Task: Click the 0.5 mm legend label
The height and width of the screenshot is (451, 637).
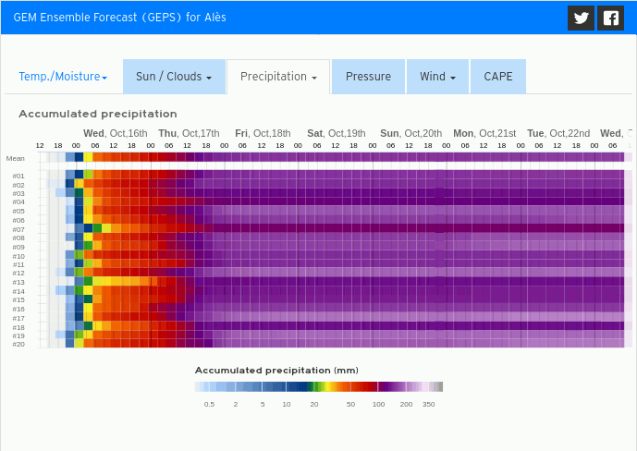Action: [209, 404]
